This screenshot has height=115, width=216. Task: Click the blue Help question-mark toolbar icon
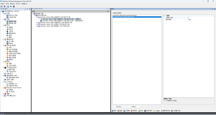[x=8, y=7]
